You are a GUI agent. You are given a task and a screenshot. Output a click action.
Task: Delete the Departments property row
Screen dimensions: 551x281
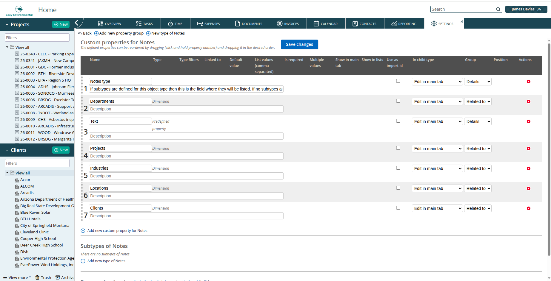(528, 102)
